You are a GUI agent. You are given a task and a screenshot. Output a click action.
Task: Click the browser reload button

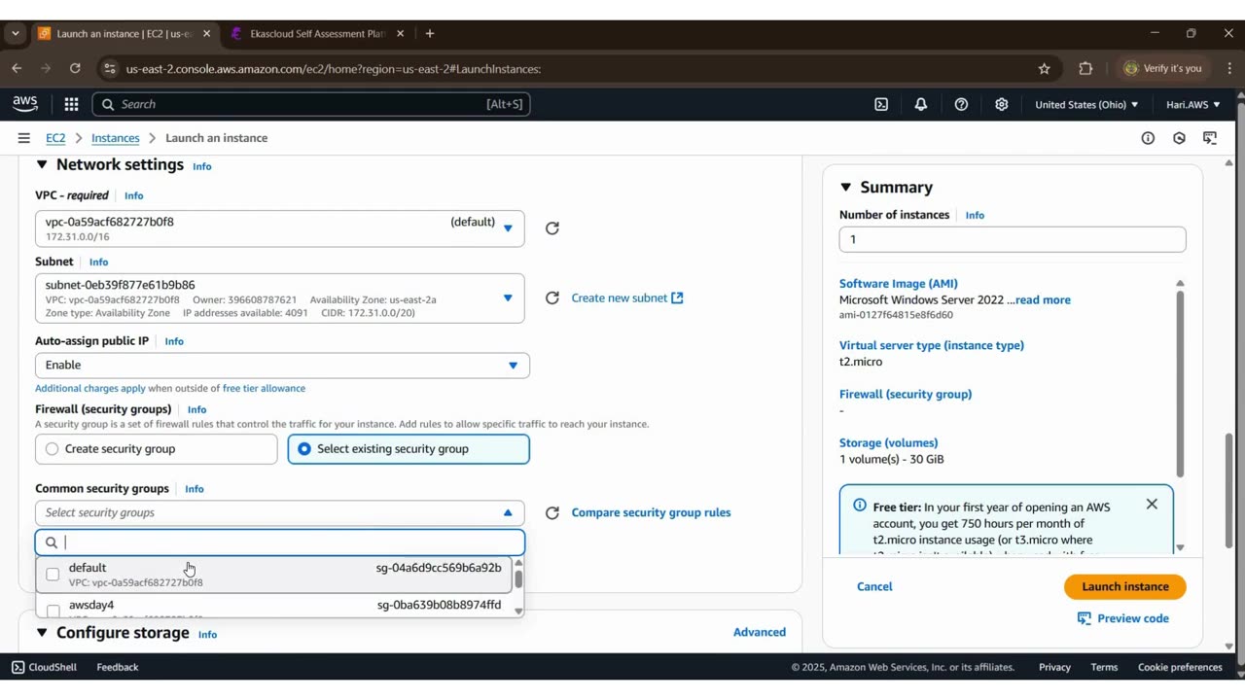pos(75,68)
